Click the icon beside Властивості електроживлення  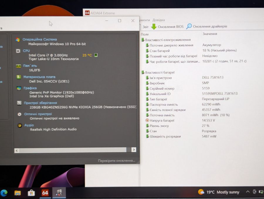(143, 40)
